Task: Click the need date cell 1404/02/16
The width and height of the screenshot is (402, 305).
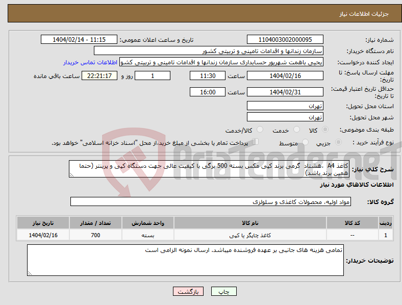Action: pos(43,235)
